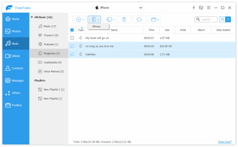Open the iPhone device dropdown

(x=119, y=8)
